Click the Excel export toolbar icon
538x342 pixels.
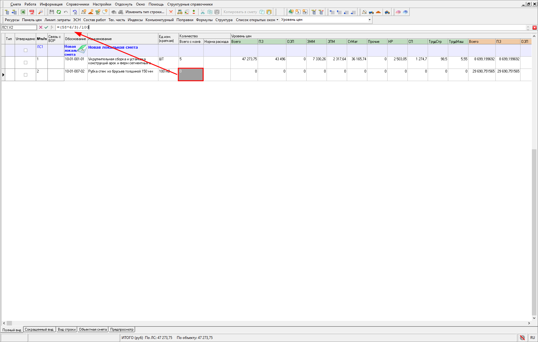click(23, 12)
